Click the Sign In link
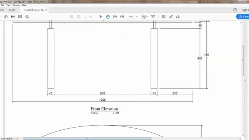This screenshot has height=140, width=249. 245,10
